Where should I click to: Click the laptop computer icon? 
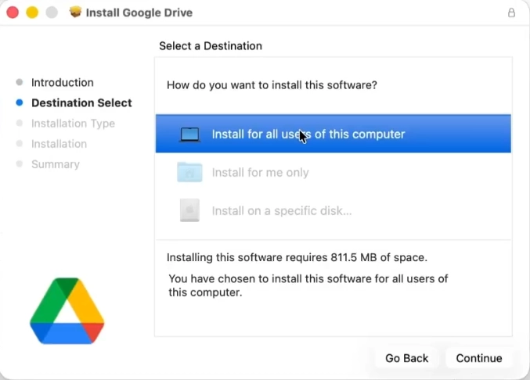point(189,134)
